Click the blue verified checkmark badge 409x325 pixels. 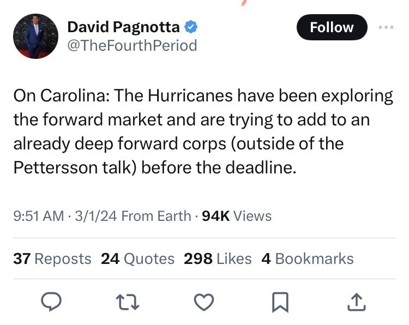[x=190, y=26]
